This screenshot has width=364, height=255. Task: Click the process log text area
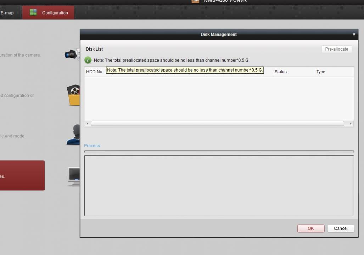[219, 186]
